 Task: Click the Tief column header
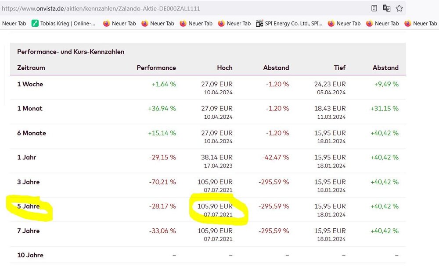pos(339,68)
